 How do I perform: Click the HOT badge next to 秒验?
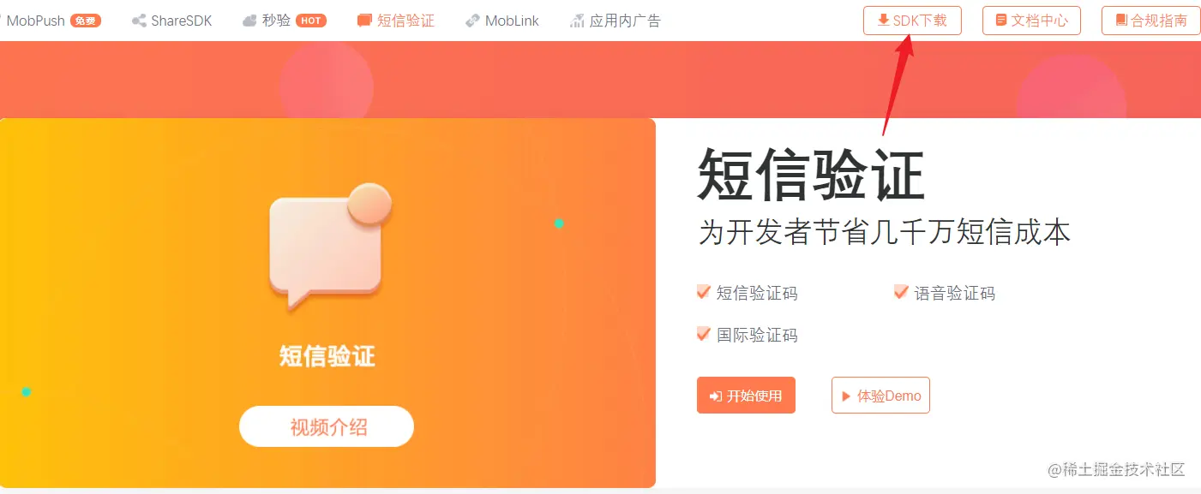(x=311, y=21)
